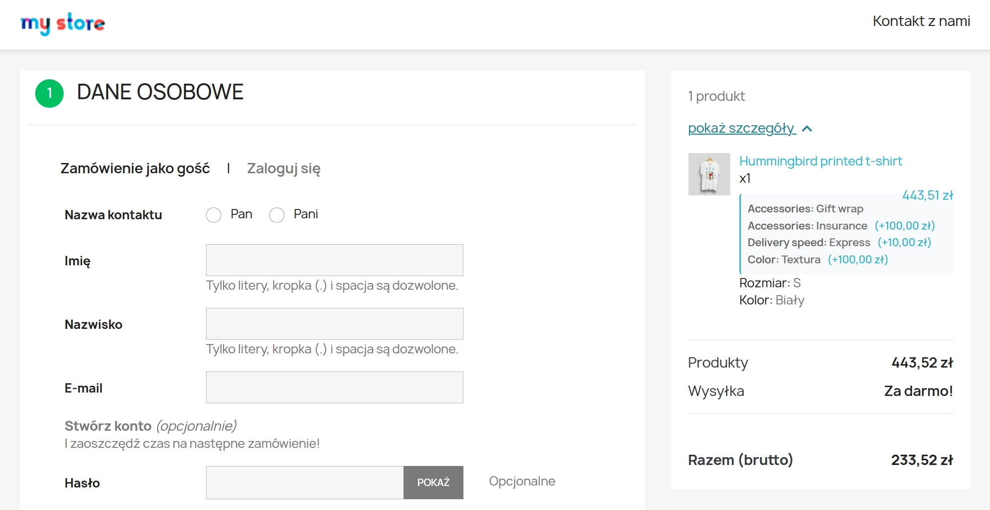Open the Kontakt z nami page
The image size is (990, 510).
(x=922, y=21)
